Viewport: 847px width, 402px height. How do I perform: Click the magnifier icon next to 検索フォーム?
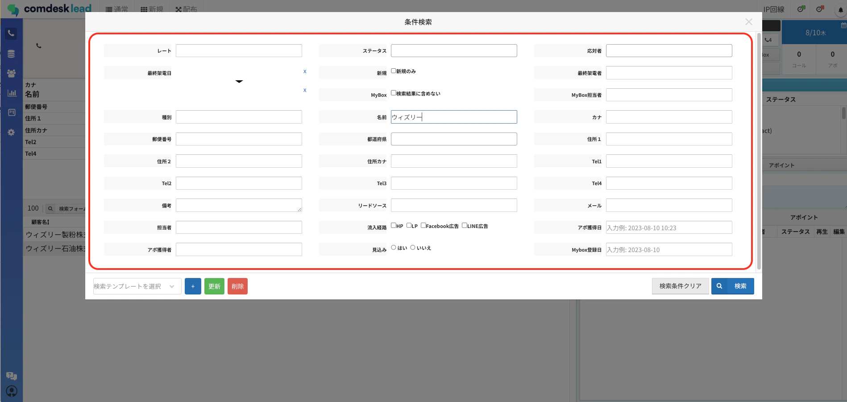(50, 209)
